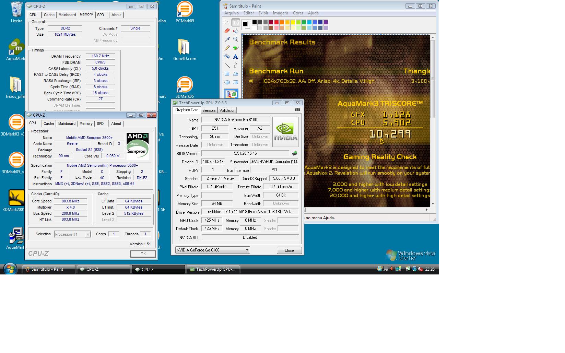Switch to Sem título - Paint taskbar button
Screen dimensions: 565x353
coord(49,269)
